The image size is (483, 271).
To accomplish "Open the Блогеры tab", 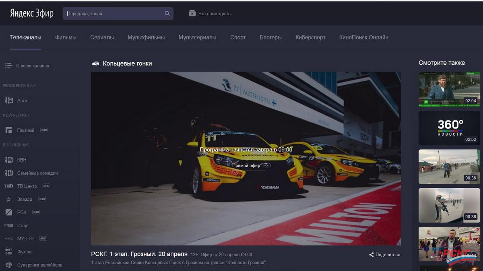I will point(270,37).
